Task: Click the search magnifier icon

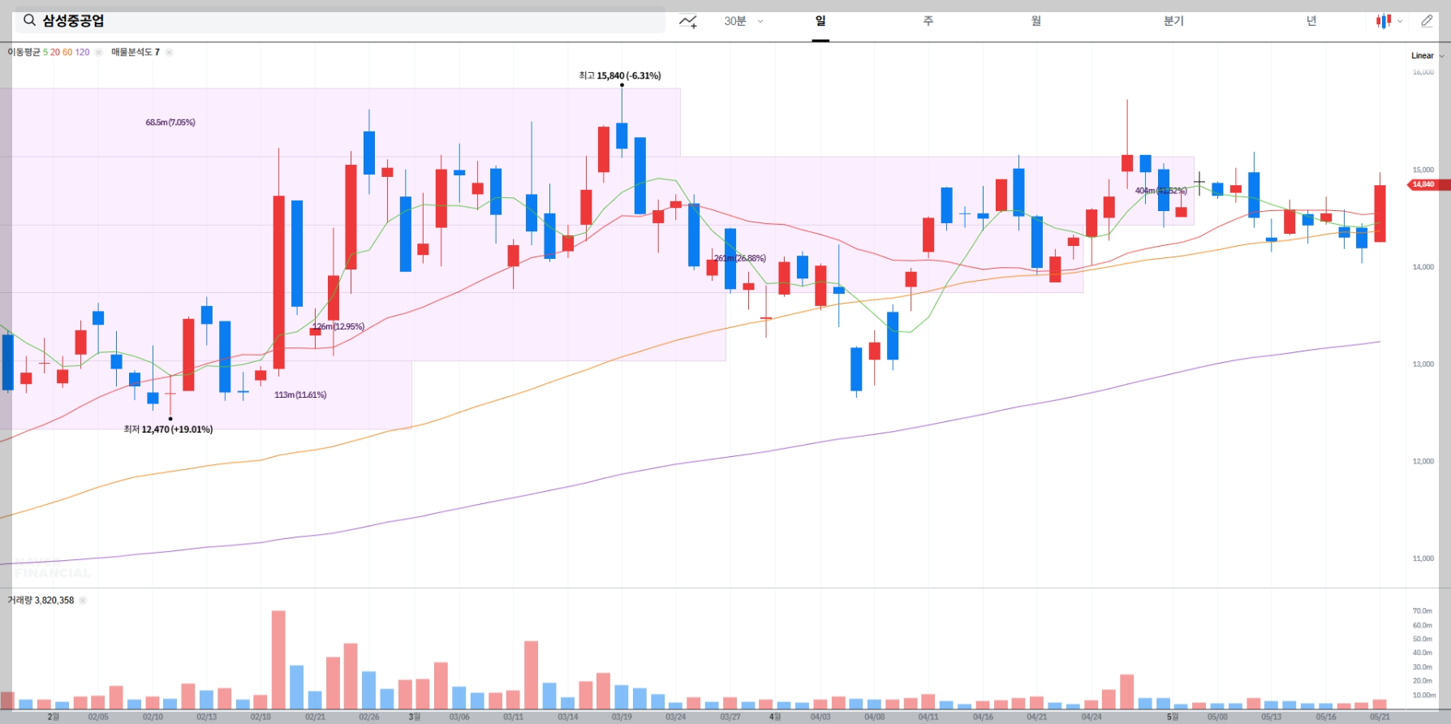Action: [x=29, y=20]
